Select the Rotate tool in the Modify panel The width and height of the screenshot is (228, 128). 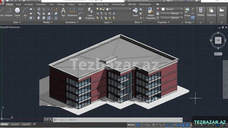pyautogui.click(x=44, y=9)
